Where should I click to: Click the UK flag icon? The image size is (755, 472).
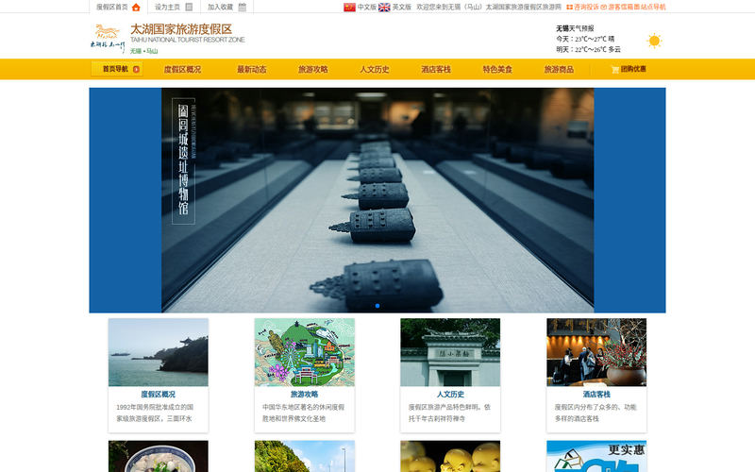[384, 8]
